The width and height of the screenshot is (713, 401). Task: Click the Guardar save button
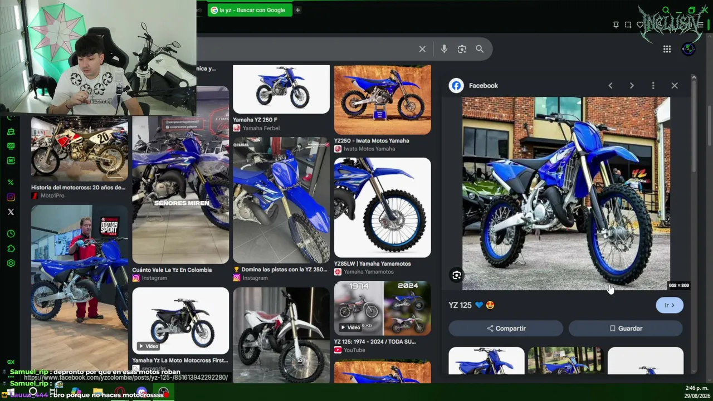[x=626, y=329]
